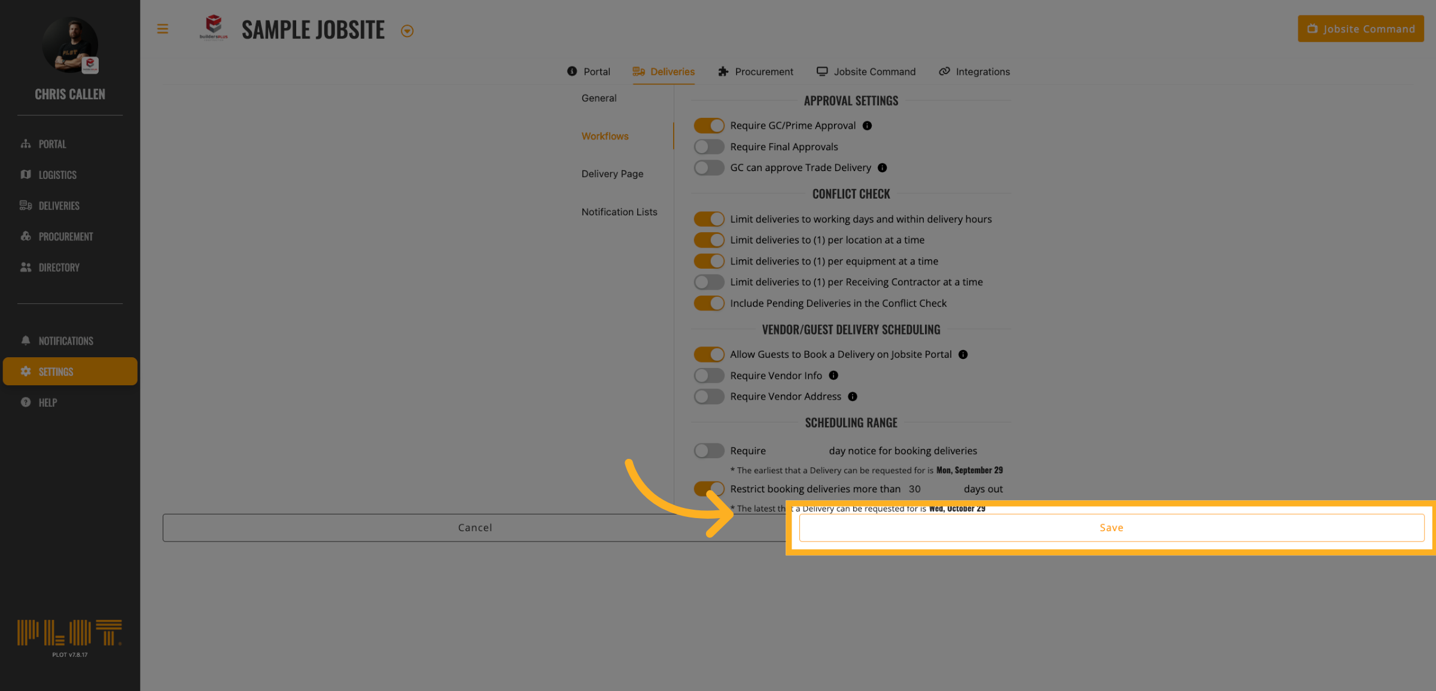Click info icon beside Allow Guests to Book
Screen dimensions: 1436x691
pyautogui.click(x=963, y=355)
